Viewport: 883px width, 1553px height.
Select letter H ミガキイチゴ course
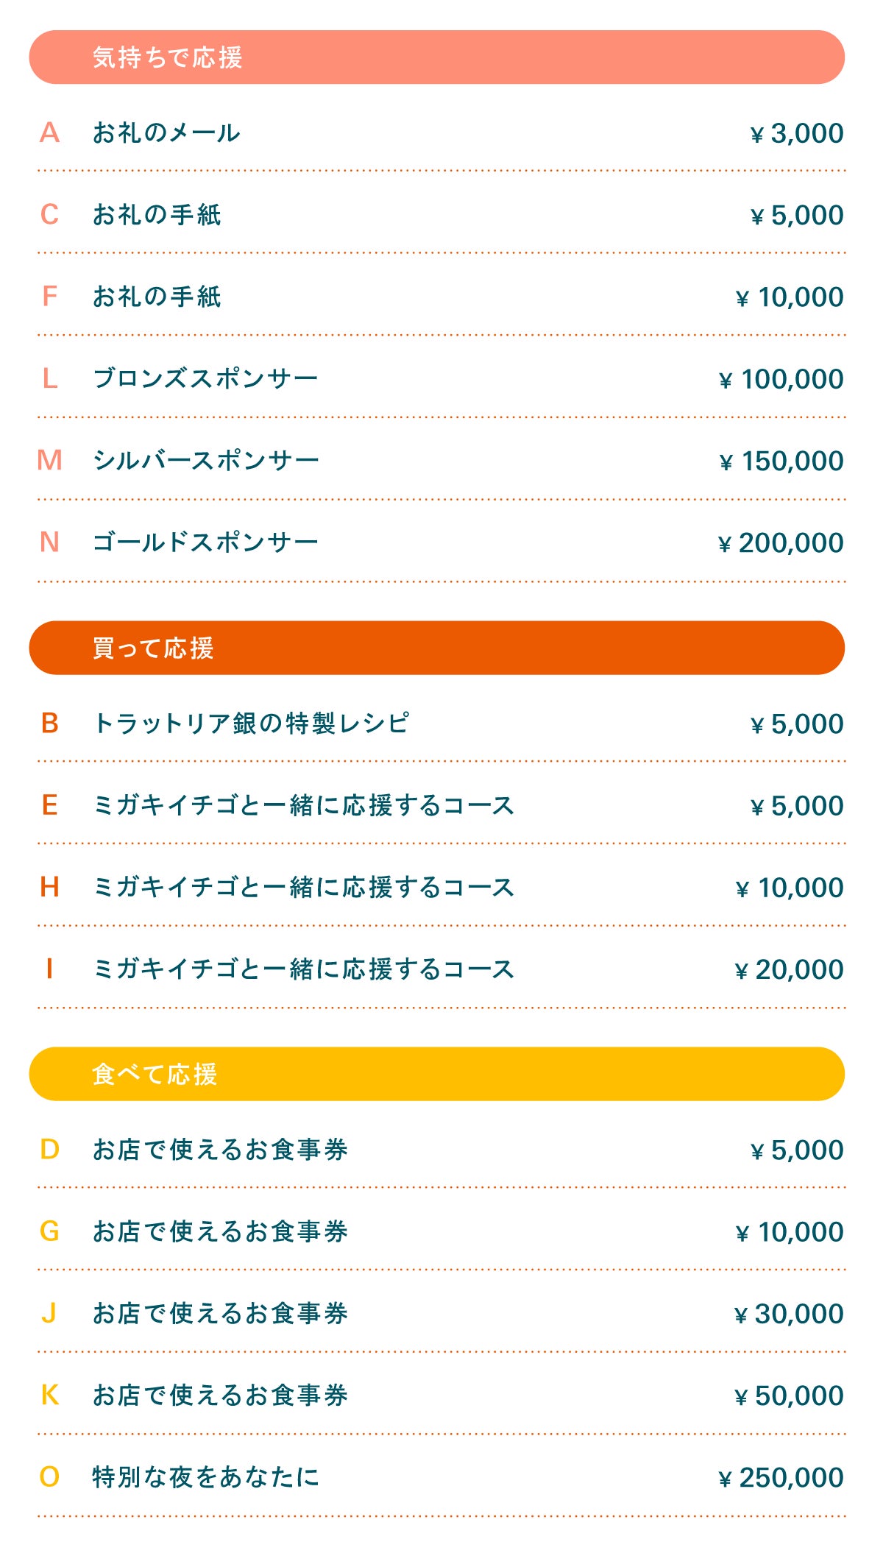(49, 888)
